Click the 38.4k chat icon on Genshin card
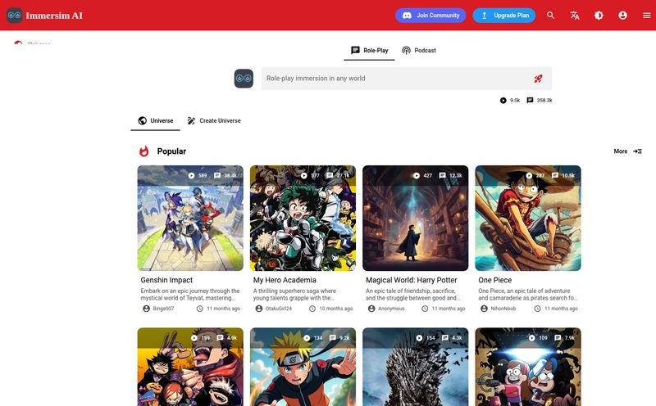 point(217,175)
